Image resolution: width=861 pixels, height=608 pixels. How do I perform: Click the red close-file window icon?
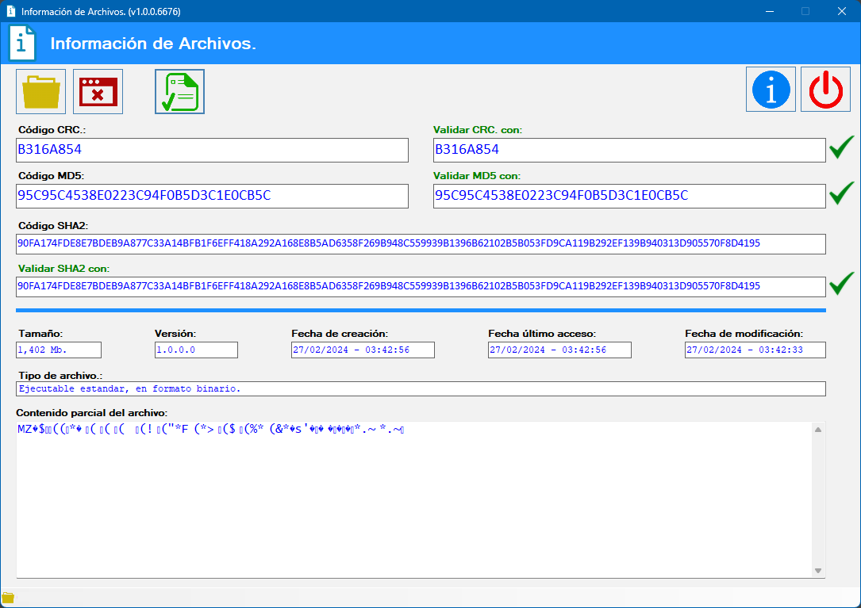point(98,91)
